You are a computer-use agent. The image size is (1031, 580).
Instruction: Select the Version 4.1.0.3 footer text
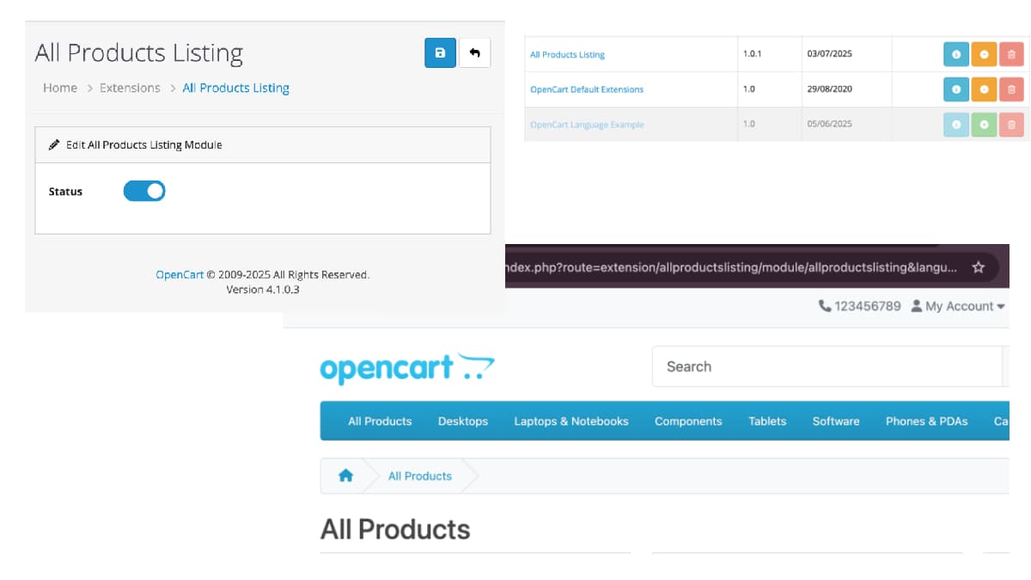point(263,290)
